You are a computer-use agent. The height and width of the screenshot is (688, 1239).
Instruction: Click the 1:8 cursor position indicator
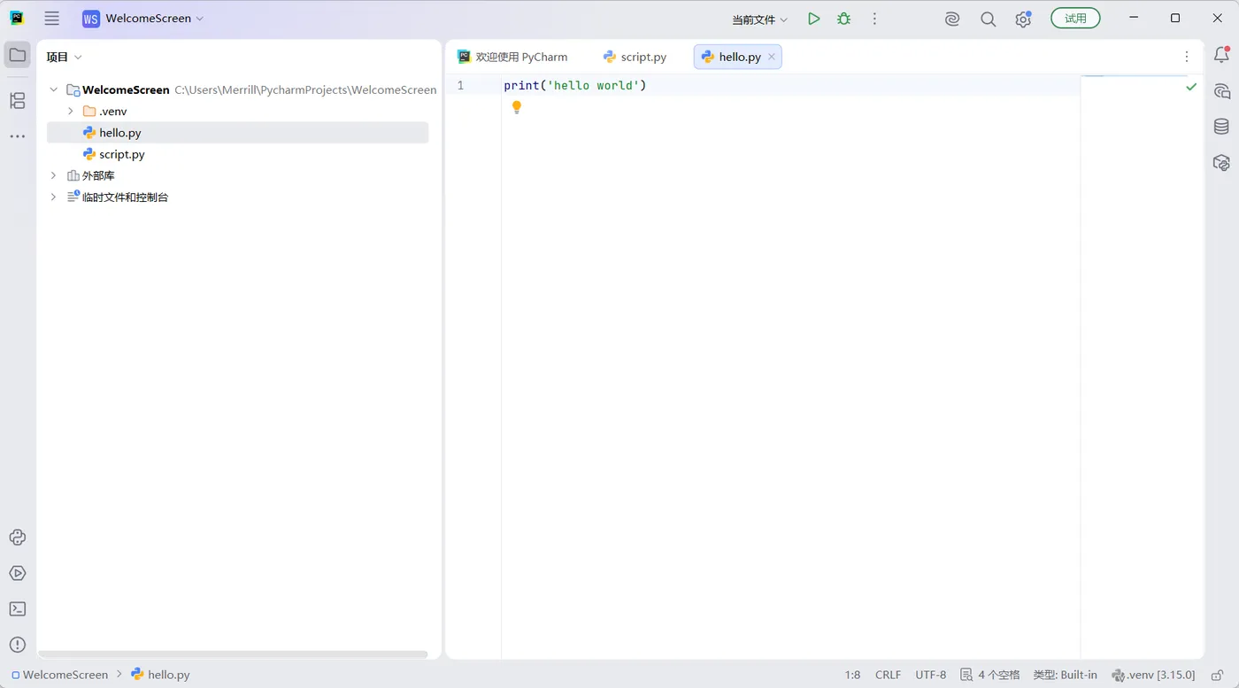point(852,675)
